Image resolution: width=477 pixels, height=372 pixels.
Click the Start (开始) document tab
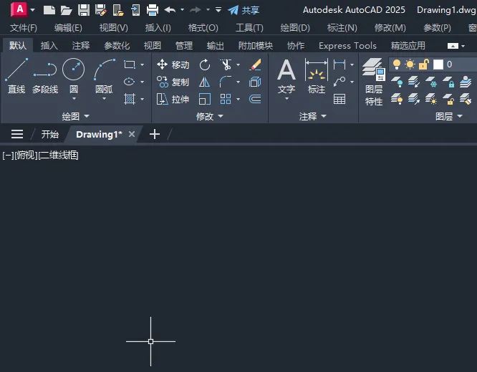point(49,134)
